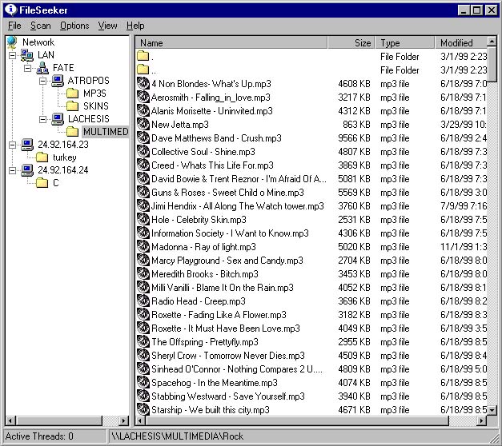Click the 5081 KB size value
Screen dimensions: 502x446
click(354, 179)
